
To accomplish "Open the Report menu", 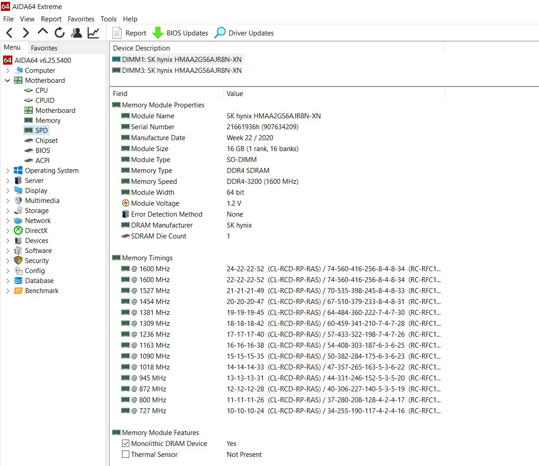I will [x=51, y=19].
